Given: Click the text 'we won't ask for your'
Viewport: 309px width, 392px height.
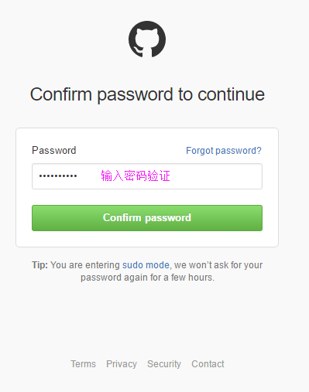Looking at the screenshot, I should (x=218, y=265).
